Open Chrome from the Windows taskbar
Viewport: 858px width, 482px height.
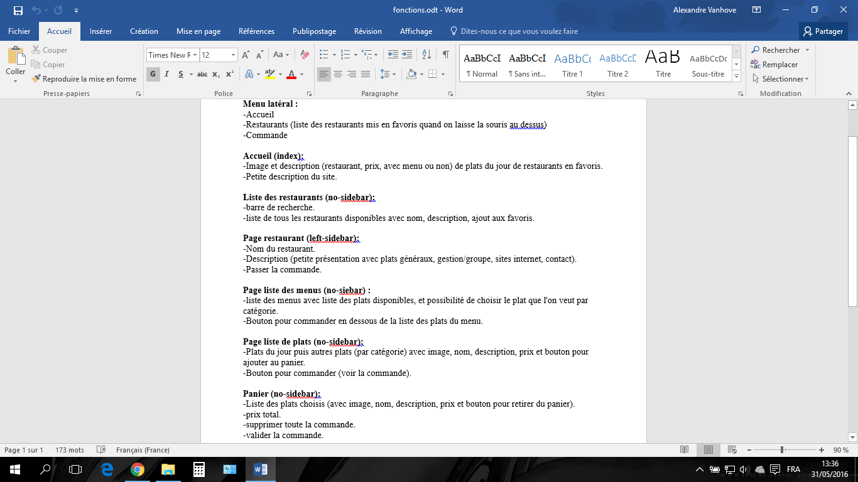coord(138,469)
